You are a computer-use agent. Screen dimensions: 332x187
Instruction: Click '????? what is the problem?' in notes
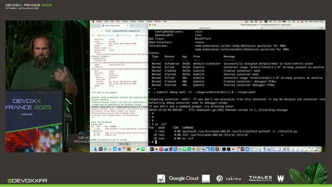tap(104, 93)
